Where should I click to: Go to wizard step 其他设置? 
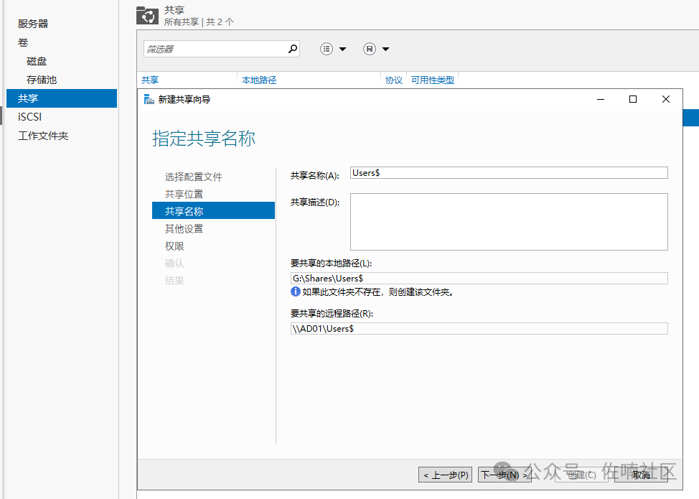click(x=184, y=229)
